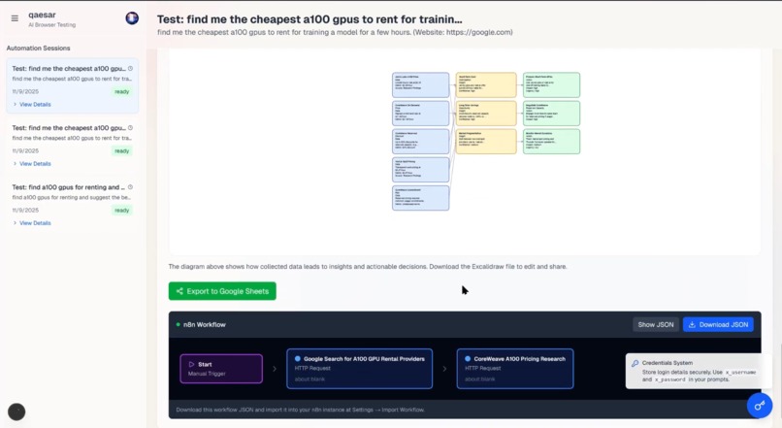
Task: Click the caption 'The diagram above shows how collected data...'
Action: coord(368,266)
